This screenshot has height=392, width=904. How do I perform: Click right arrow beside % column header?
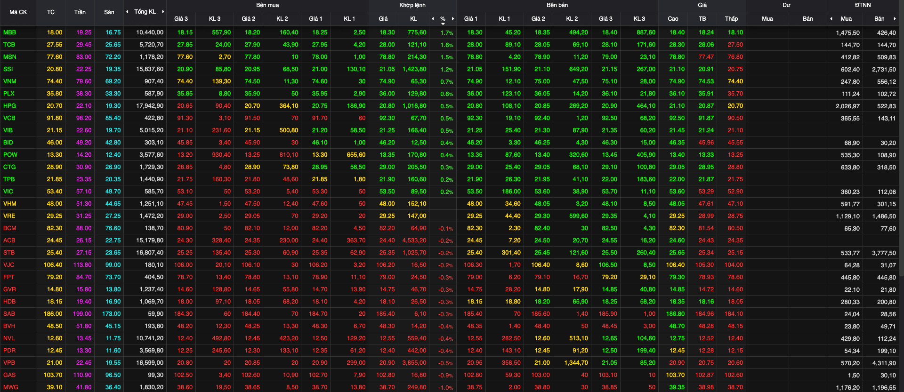click(x=453, y=19)
